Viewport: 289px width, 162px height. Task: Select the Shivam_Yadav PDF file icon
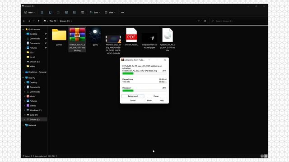pyautogui.click(x=131, y=35)
